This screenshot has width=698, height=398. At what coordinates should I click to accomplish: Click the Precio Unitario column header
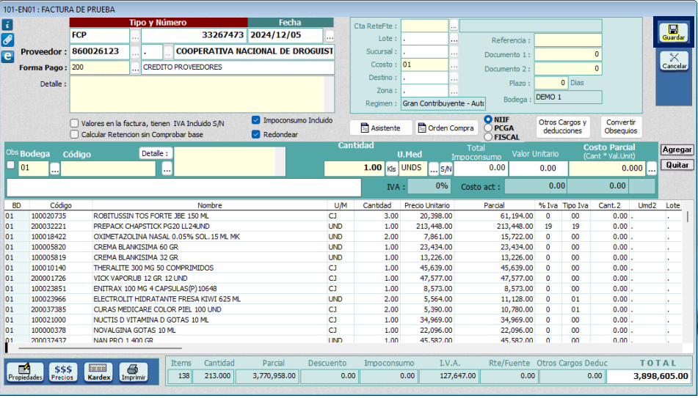[427, 205]
